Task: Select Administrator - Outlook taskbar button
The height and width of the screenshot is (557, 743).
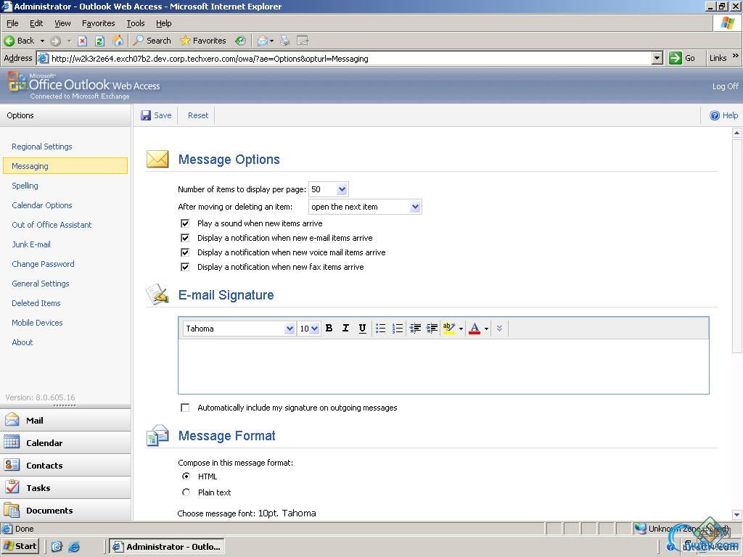Action: coord(167,547)
